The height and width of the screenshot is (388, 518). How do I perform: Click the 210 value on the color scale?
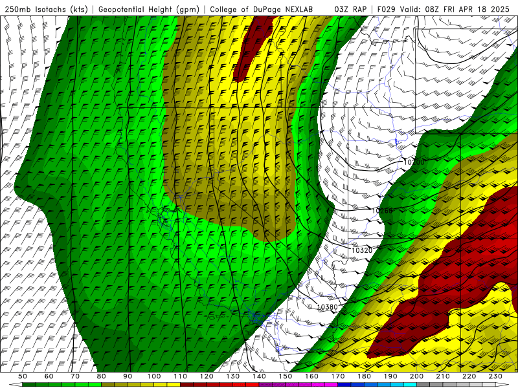tap(443, 376)
